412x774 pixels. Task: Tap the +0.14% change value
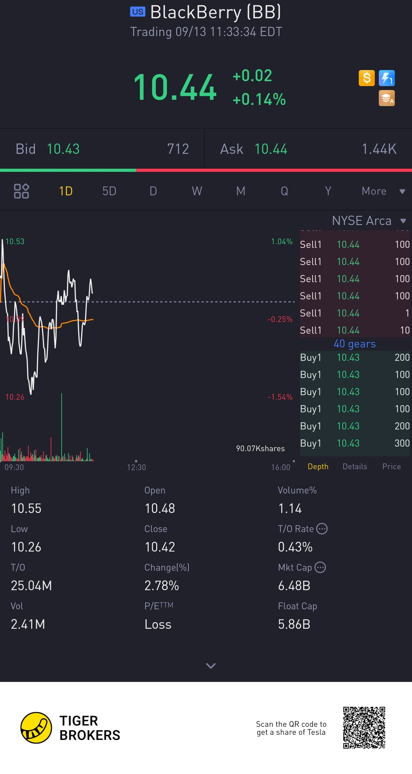click(259, 99)
